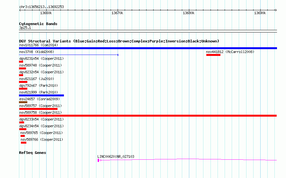Click the DGV Structural Variants track title
Screen dimensions: 286x178
click(119, 41)
